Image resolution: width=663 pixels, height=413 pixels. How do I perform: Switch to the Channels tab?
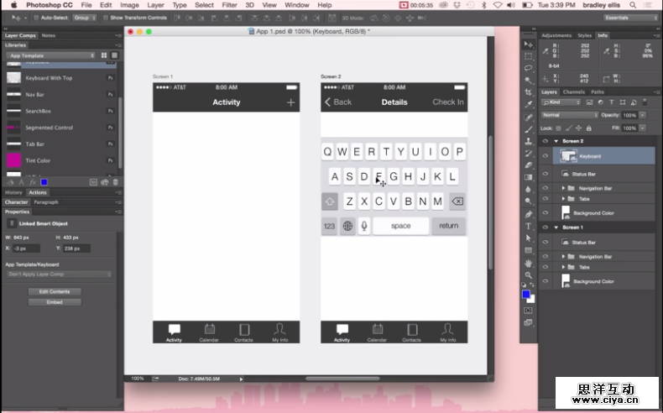click(574, 91)
